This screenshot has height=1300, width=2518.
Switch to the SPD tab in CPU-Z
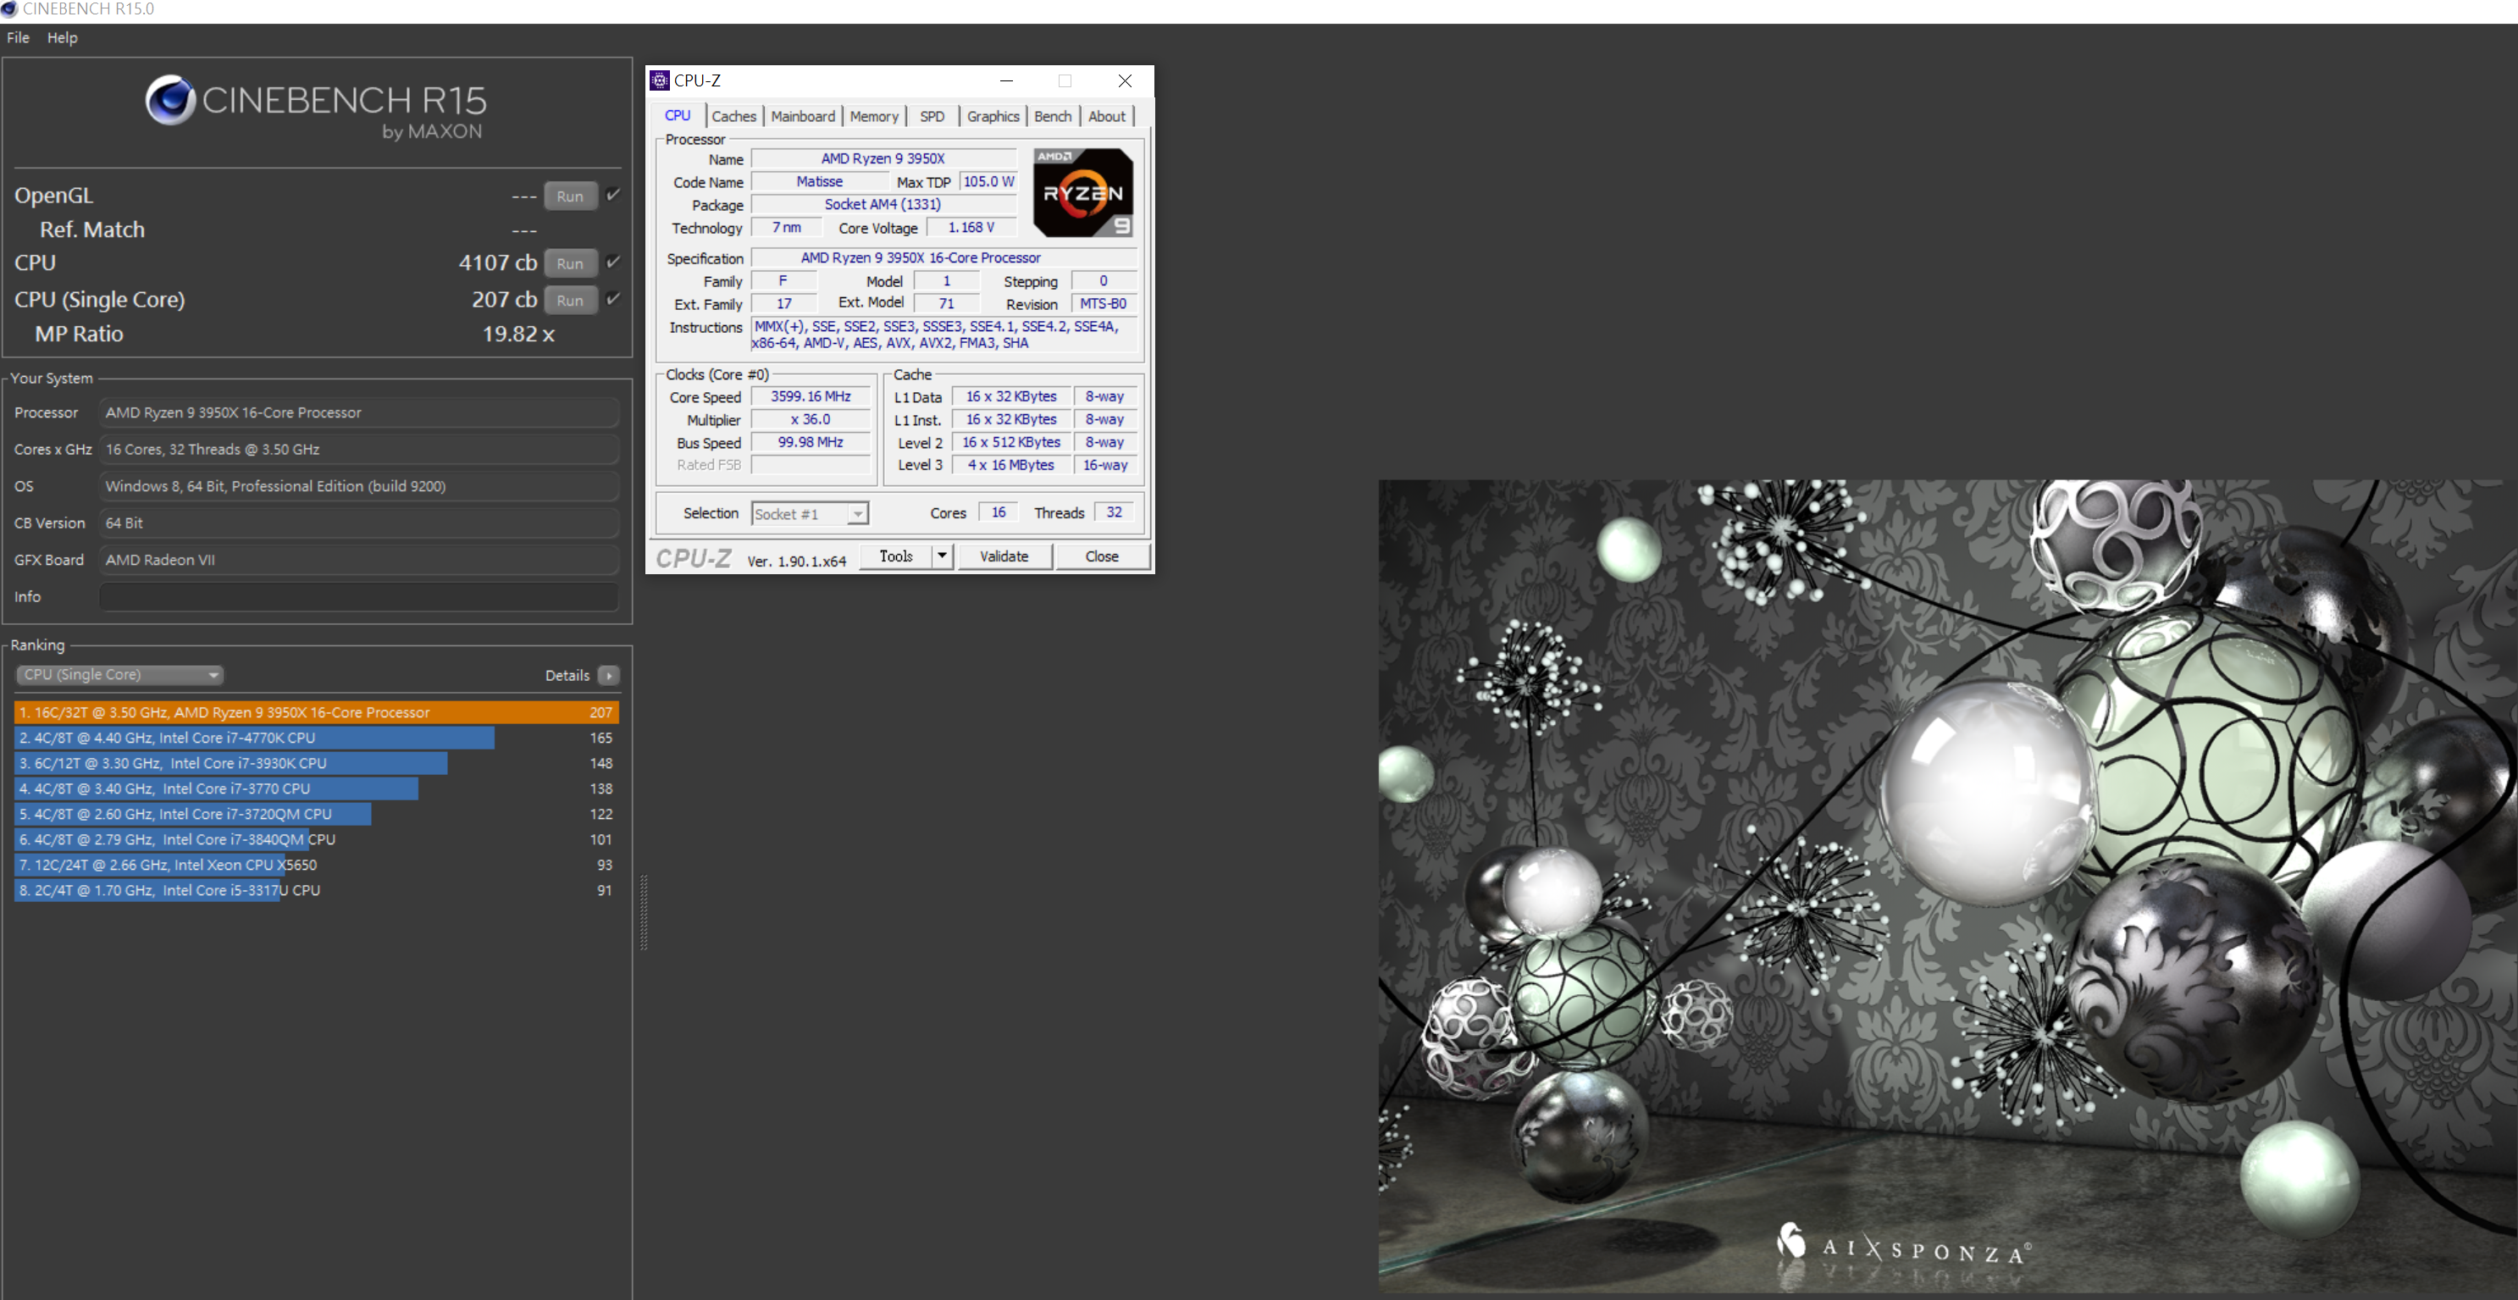coord(932,116)
